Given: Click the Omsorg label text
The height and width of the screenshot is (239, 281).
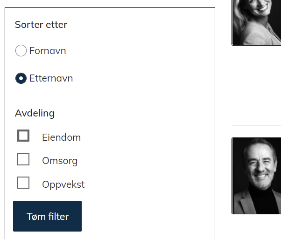Looking at the screenshot, I should [60, 161].
